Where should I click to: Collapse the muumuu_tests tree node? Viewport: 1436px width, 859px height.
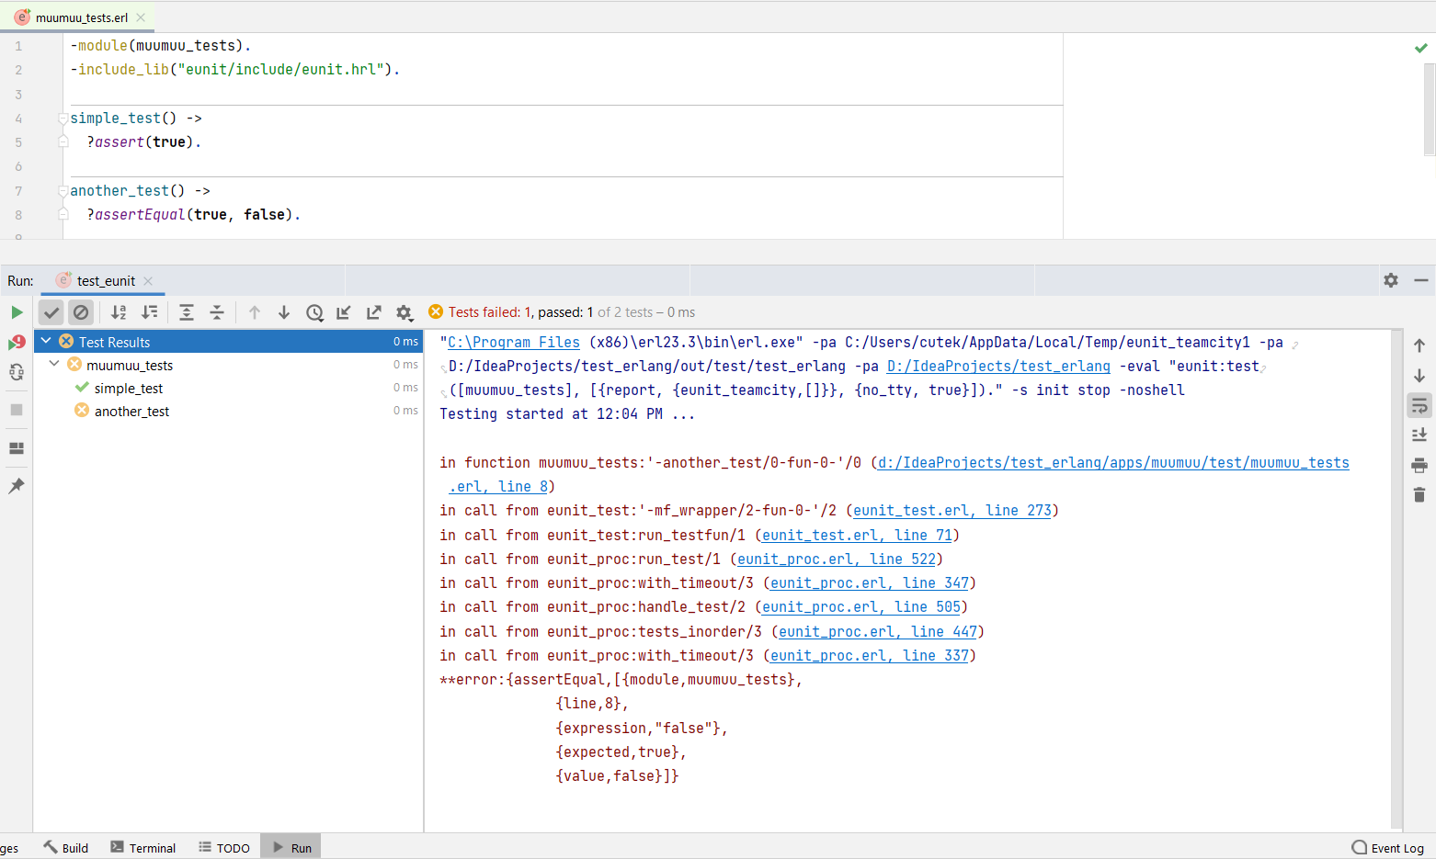tap(54, 365)
